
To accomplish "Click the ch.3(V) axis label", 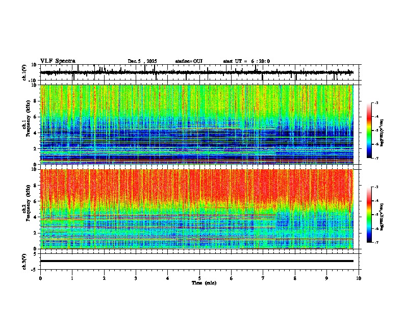I will (24, 262).
